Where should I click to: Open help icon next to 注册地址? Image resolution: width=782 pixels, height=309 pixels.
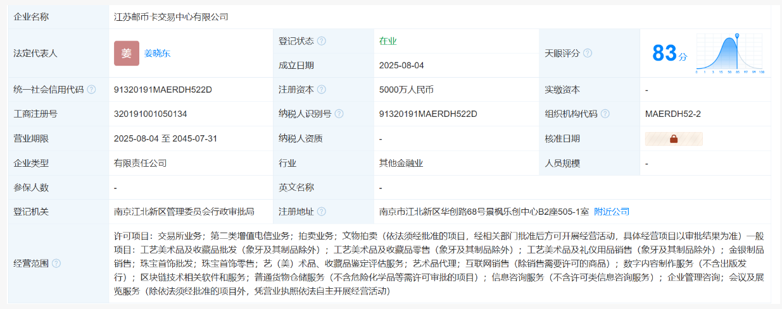pyautogui.click(x=322, y=212)
